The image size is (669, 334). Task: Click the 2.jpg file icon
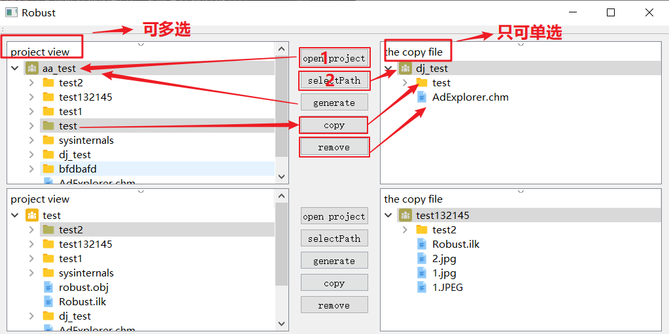pyautogui.click(x=422, y=259)
